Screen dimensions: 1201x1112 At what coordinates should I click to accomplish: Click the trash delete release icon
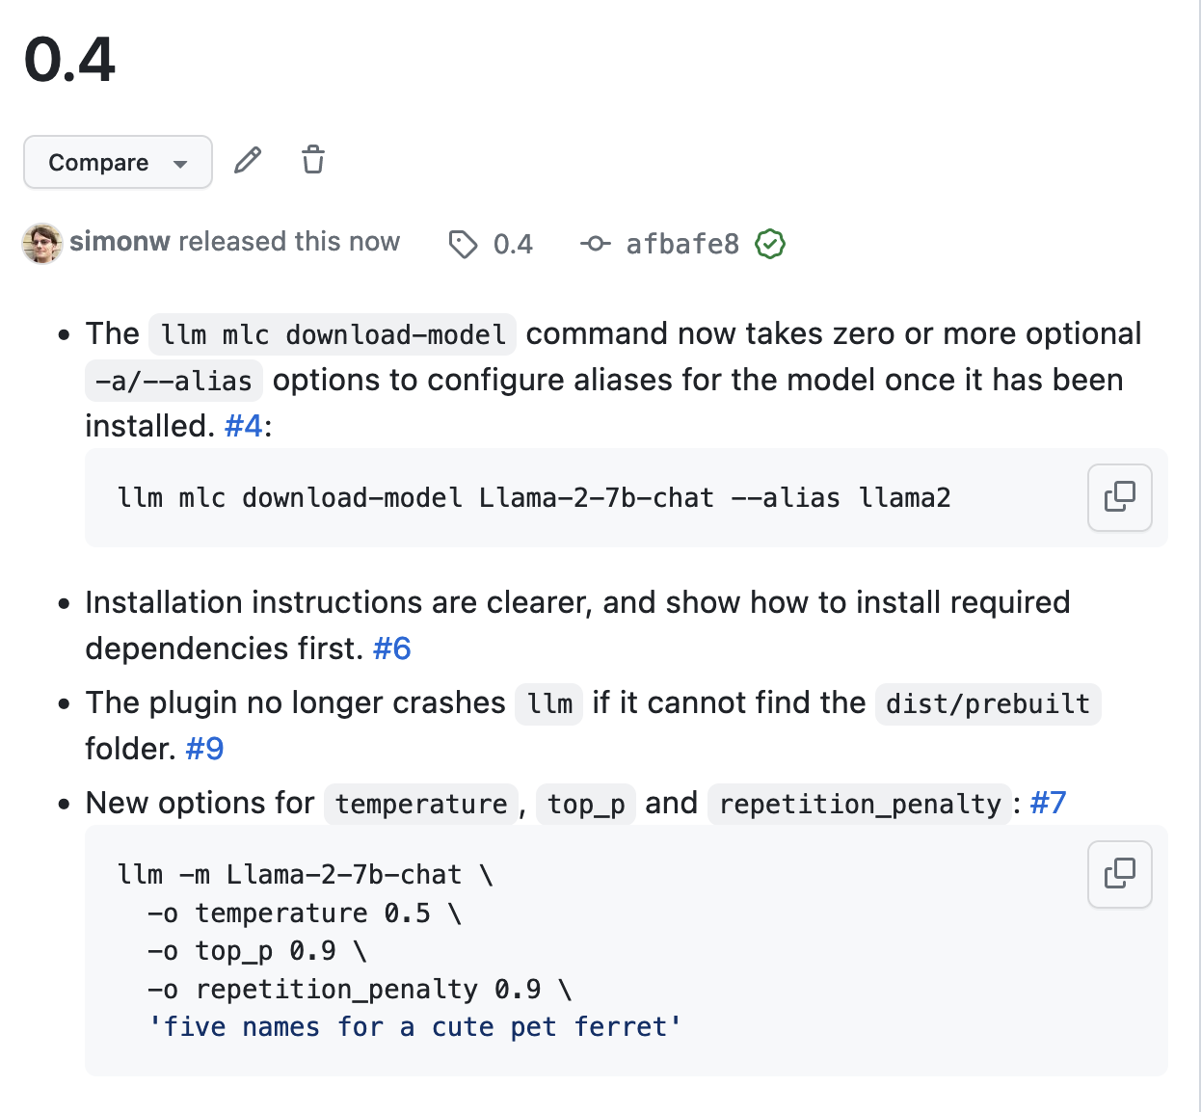313,160
